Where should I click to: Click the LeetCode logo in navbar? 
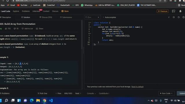pyautogui.click(x=5, y=11)
